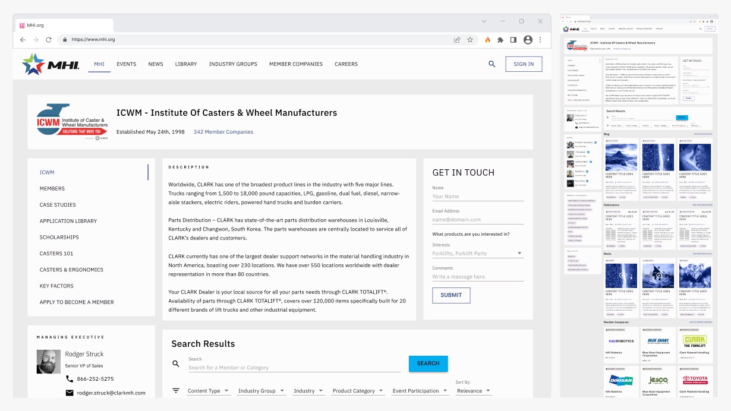Open the LIBRARY navigation item
Image resolution: width=731 pixels, height=411 pixels.
(186, 64)
